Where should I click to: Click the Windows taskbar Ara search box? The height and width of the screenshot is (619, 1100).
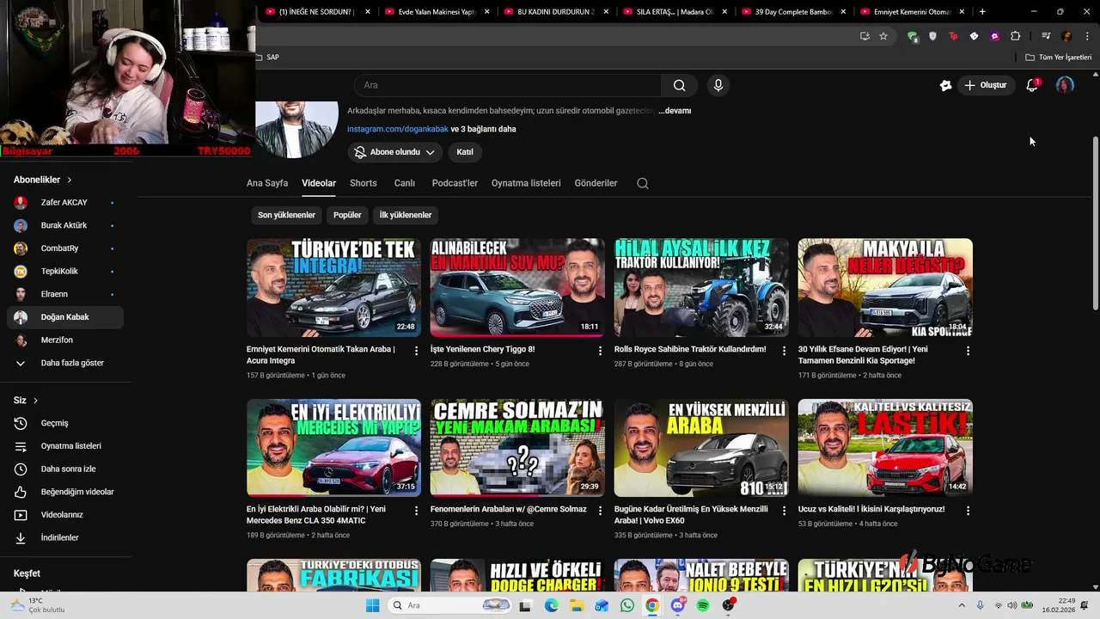point(449,605)
